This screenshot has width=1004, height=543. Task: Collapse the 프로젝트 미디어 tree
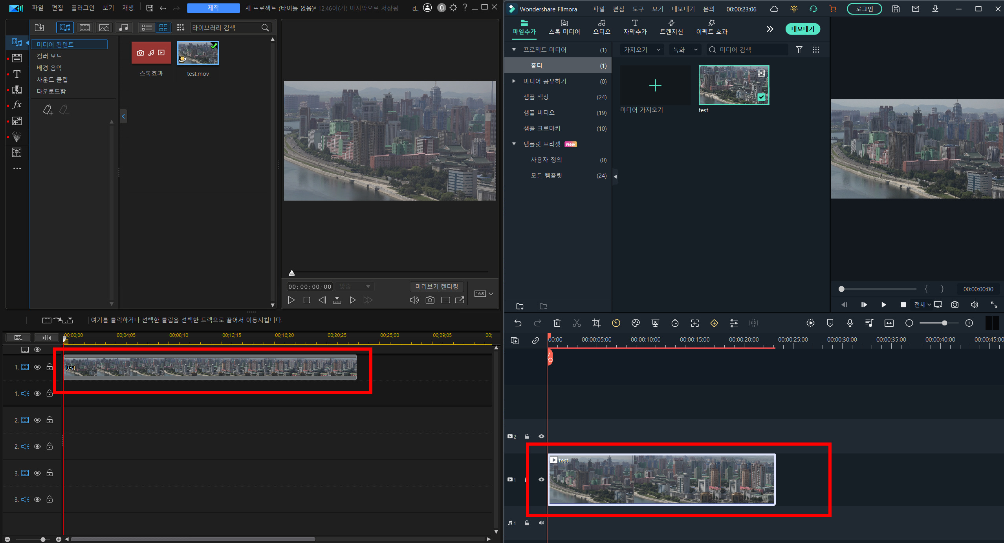point(514,49)
